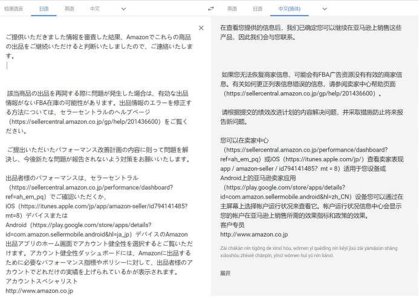Click translated first paragraph 在查看您提供的信息后
Image resolution: width=419 pixels, height=297 pixels.
coord(311,33)
